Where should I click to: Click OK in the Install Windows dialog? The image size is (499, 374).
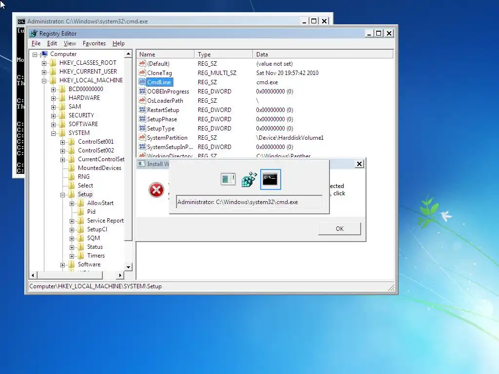[340, 229]
